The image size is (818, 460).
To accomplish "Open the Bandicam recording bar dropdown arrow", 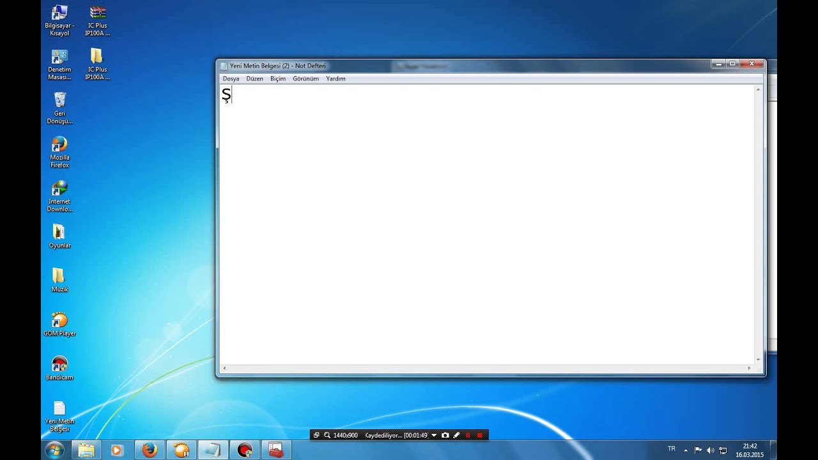I will 434,435.
